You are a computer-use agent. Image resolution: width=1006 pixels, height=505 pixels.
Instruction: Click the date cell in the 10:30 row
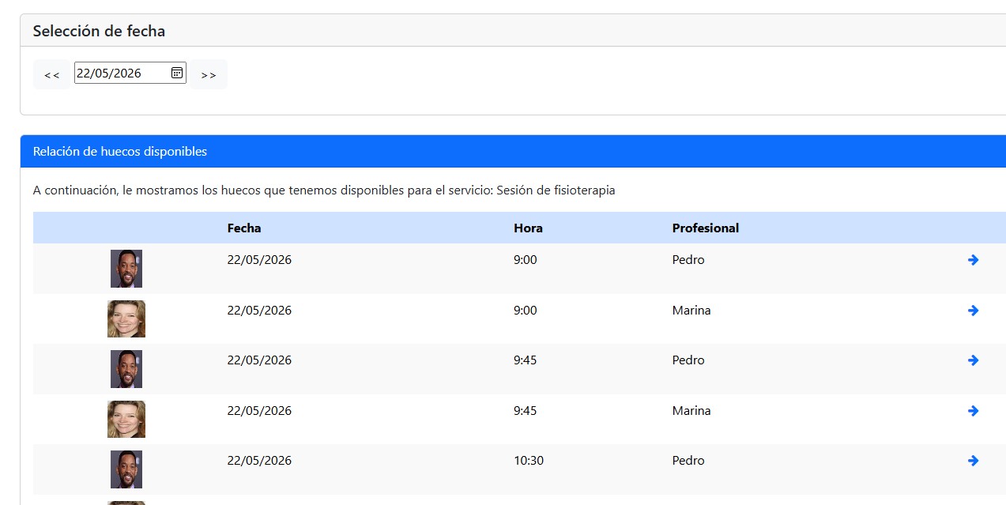point(259,461)
